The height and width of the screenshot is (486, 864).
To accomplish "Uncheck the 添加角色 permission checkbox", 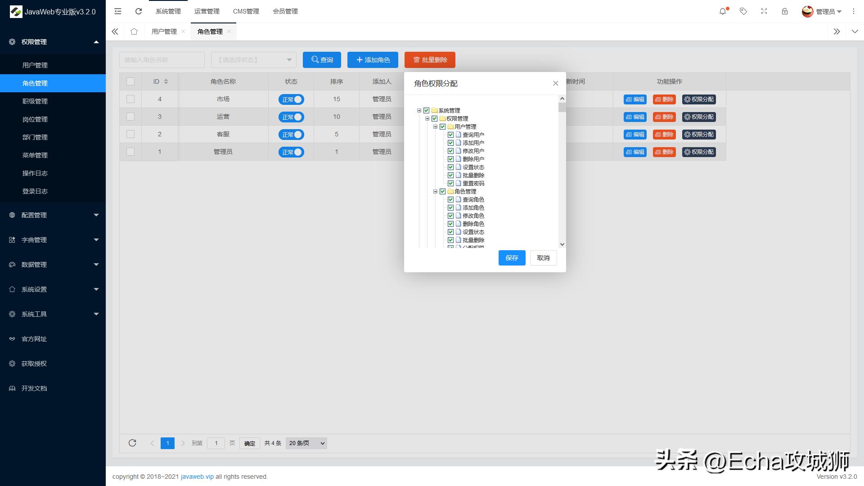I will [x=450, y=208].
